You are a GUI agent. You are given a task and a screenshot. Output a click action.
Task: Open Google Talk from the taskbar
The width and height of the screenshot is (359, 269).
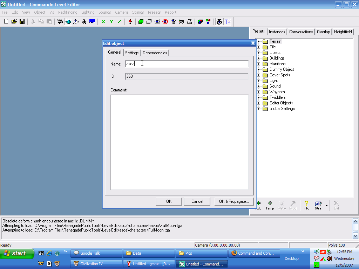click(x=96, y=253)
